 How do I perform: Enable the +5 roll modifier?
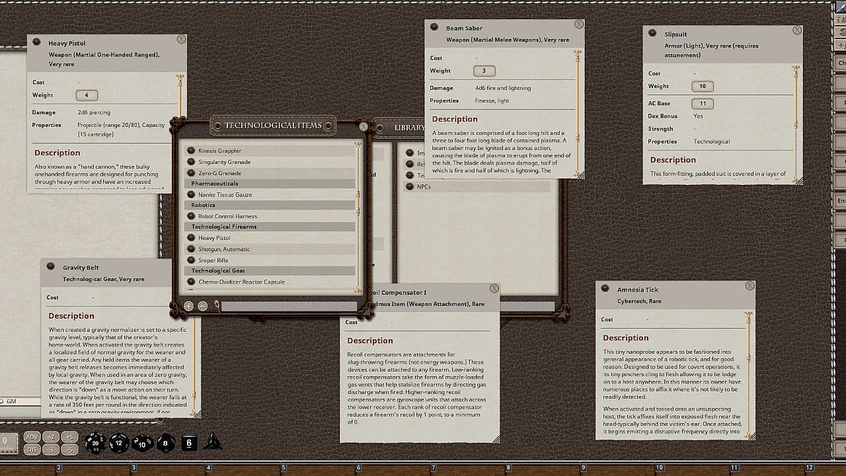70,437
